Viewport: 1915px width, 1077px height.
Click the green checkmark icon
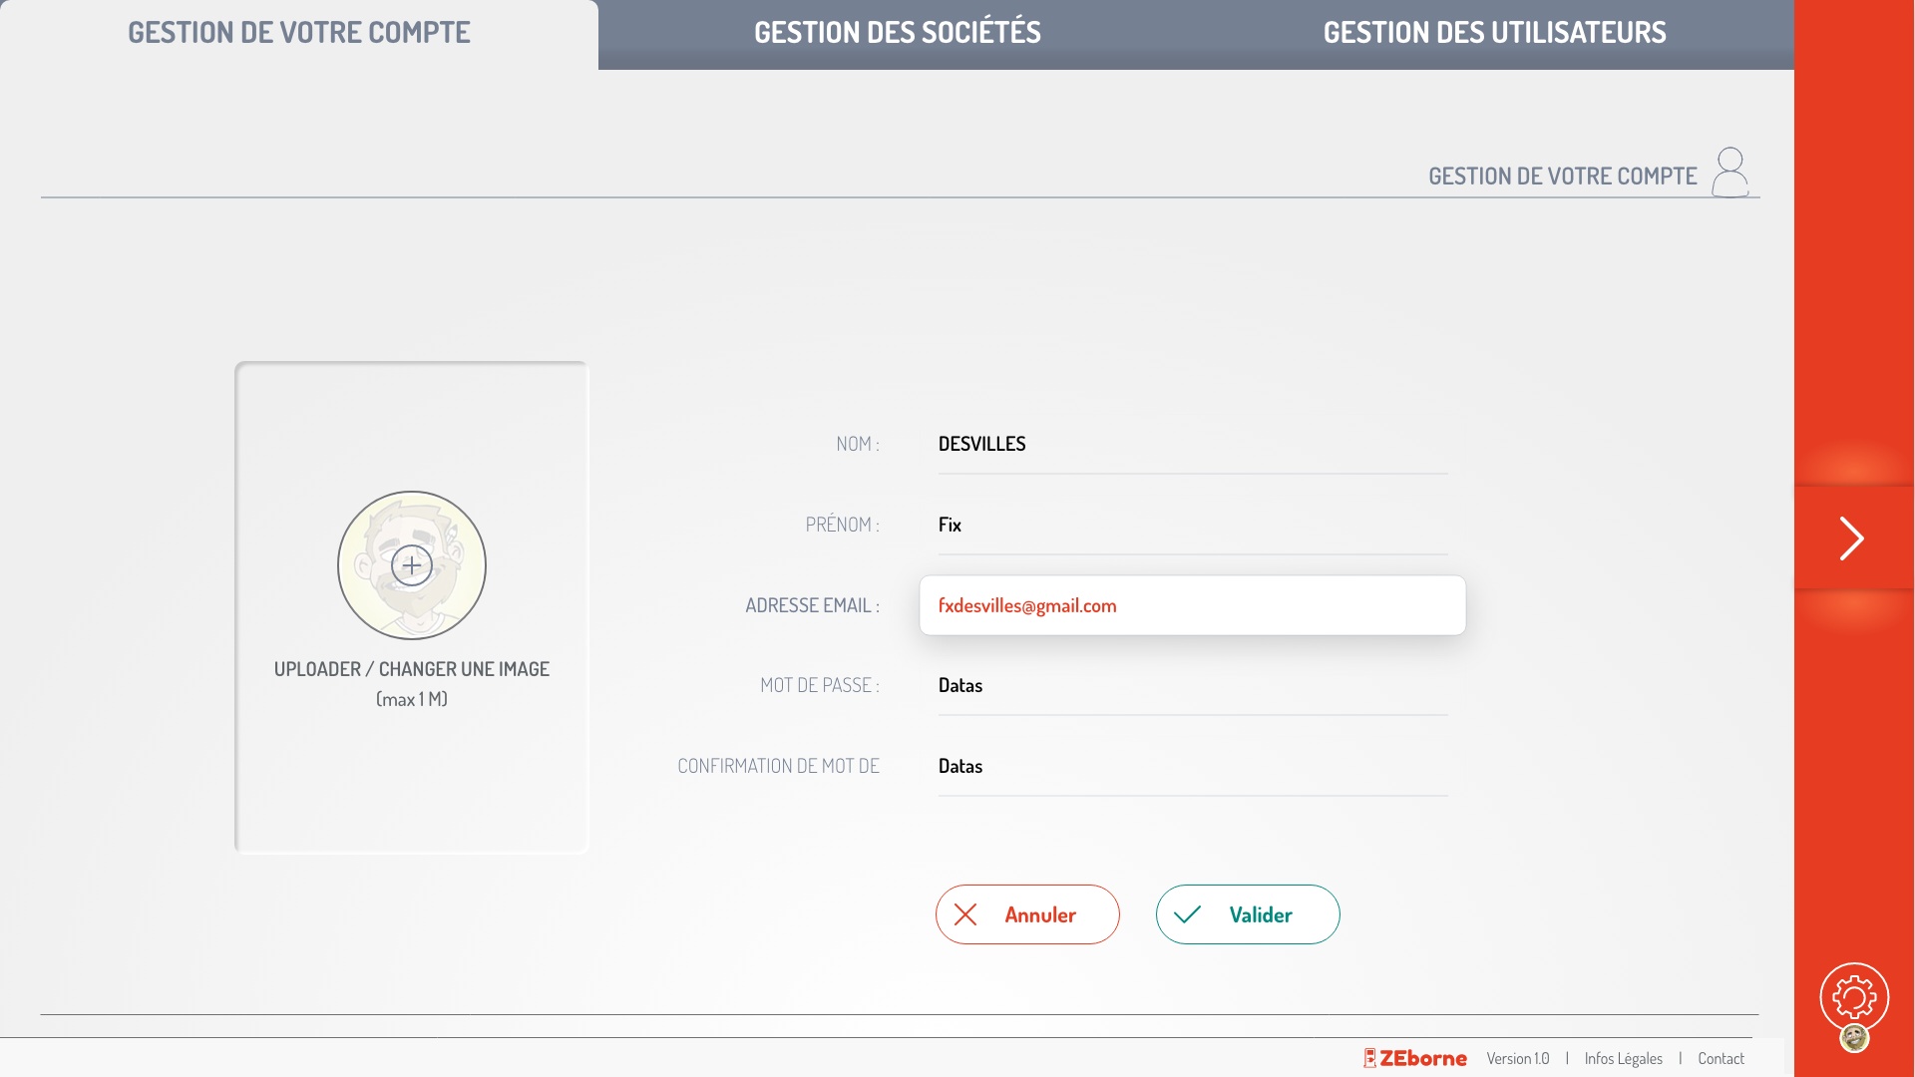click(x=1187, y=914)
